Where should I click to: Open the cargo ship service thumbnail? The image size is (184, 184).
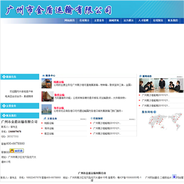47,109
